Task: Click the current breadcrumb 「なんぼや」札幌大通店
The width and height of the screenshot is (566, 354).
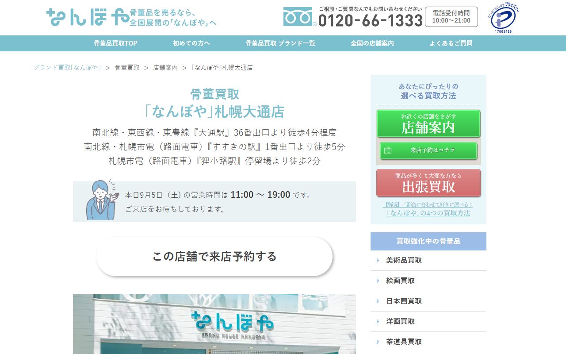Action: click(x=222, y=68)
